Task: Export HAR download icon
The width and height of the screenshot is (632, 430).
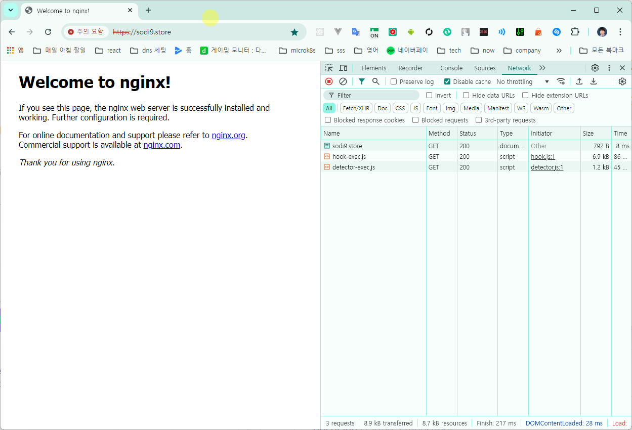Action: pyautogui.click(x=594, y=81)
